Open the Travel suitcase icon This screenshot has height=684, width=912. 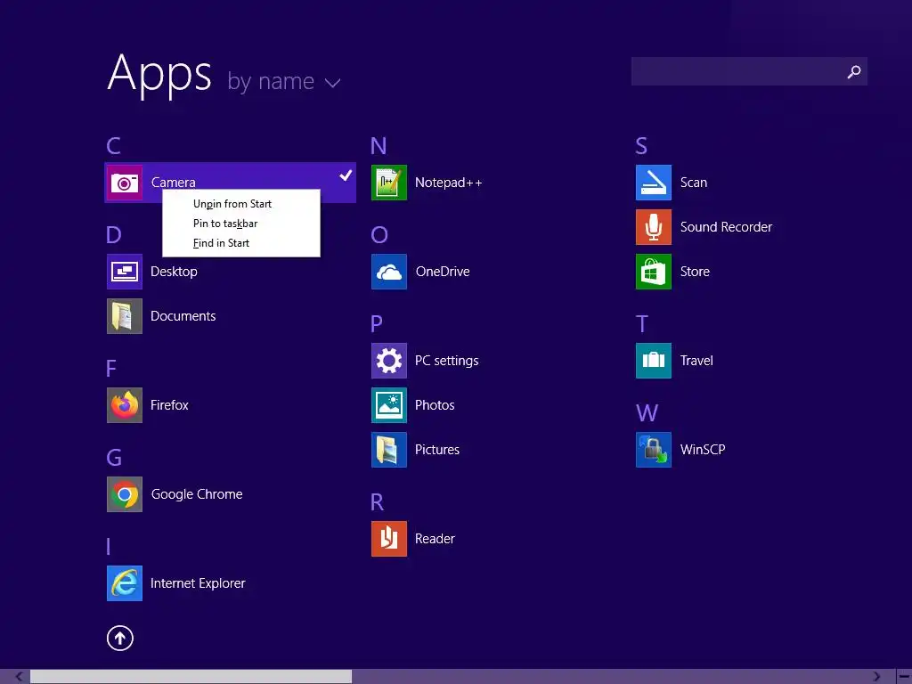[654, 361]
